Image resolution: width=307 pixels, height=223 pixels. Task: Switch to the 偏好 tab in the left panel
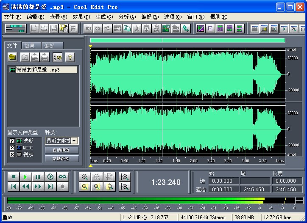(50, 46)
